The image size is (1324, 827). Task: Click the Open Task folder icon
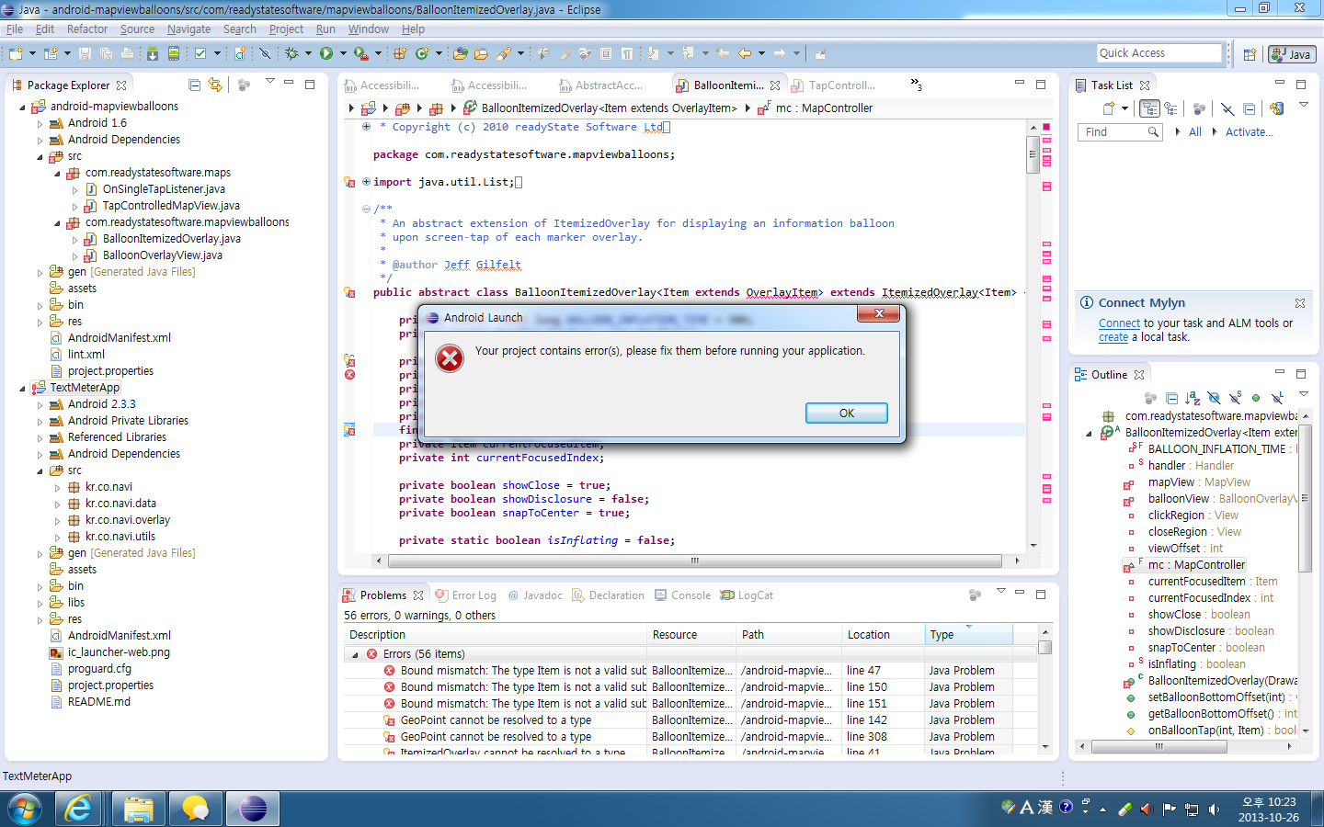pos(481,53)
